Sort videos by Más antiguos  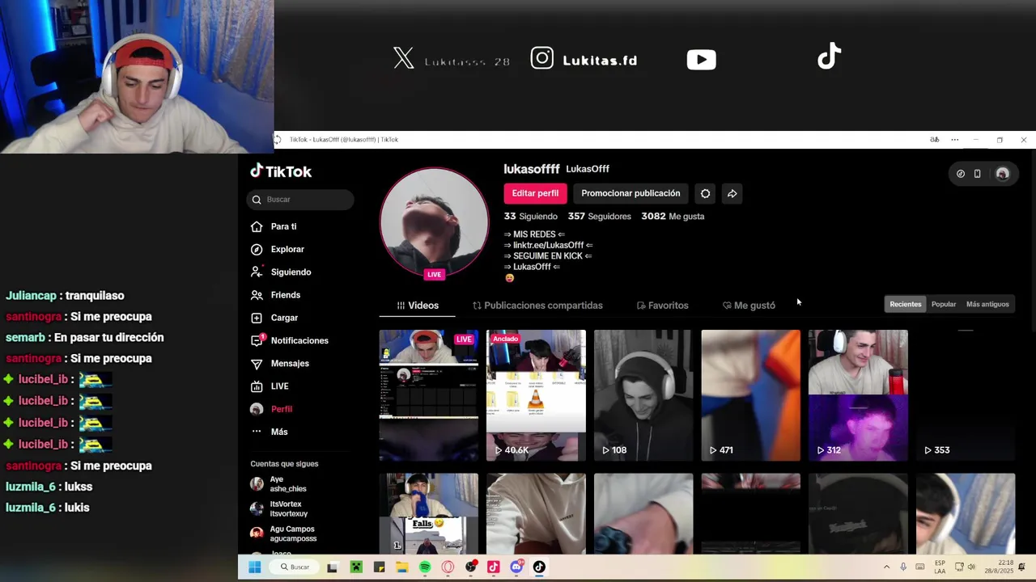coord(987,304)
